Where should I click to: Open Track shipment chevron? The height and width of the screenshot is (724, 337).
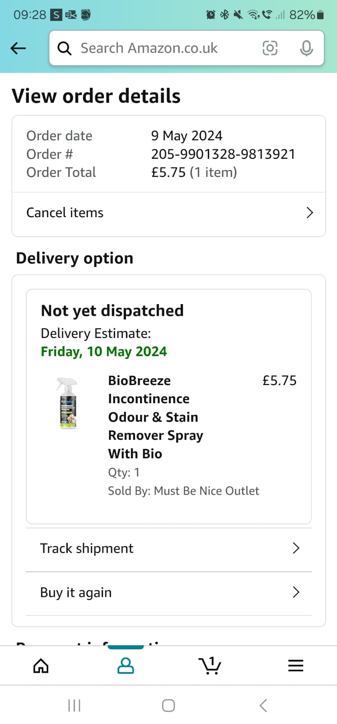(296, 548)
